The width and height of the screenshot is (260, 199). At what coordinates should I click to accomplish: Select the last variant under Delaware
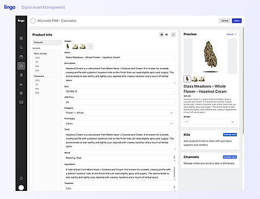(37, 93)
